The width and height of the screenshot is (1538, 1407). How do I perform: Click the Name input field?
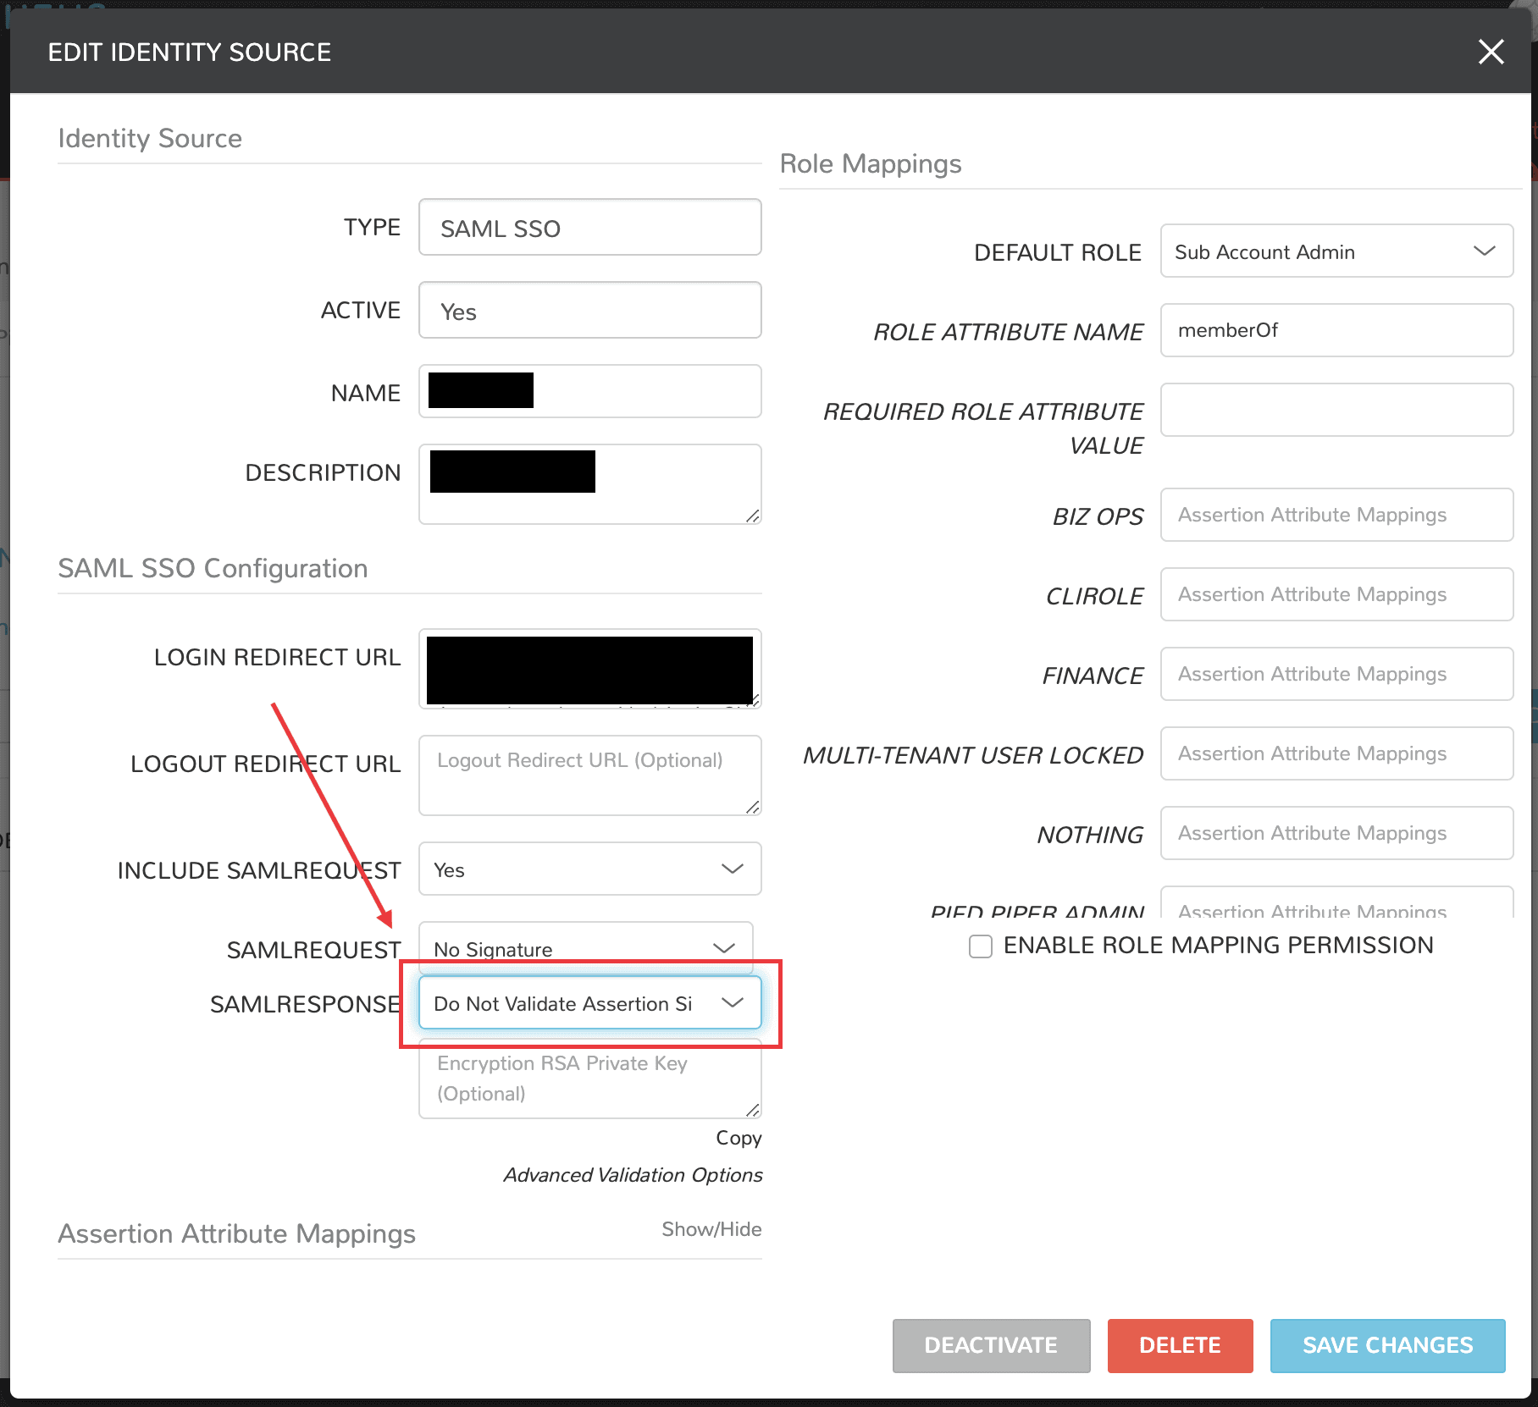589,390
